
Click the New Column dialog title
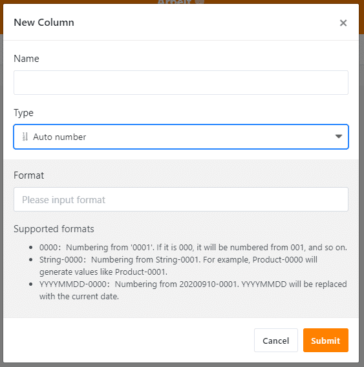pyautogui.click(x=44, y=23)
